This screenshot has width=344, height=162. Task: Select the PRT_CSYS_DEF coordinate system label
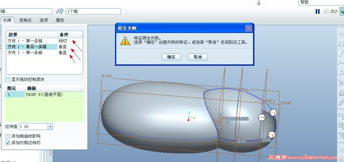236,118
